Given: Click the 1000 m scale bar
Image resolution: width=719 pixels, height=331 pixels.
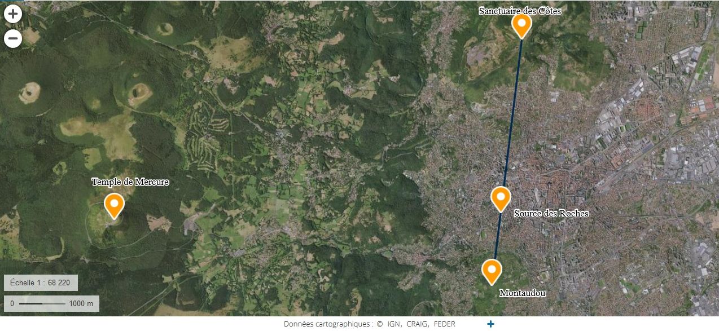Looking at the screenshot, I should pyautogui.click(x=51, y=303).
